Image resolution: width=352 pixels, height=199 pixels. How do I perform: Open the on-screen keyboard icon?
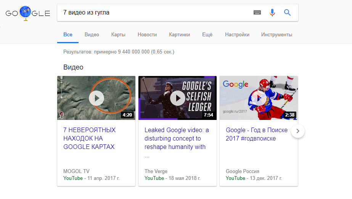[257, 13]
